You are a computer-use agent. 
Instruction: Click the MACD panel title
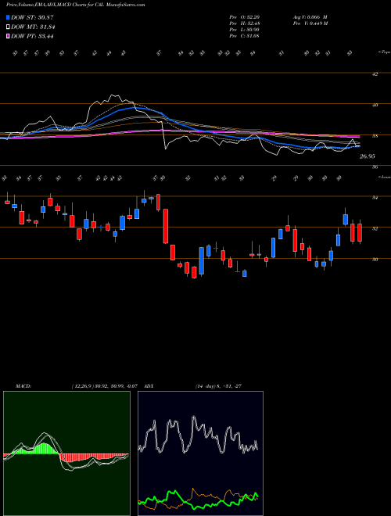pyautogui.click(x=23, y=386)
